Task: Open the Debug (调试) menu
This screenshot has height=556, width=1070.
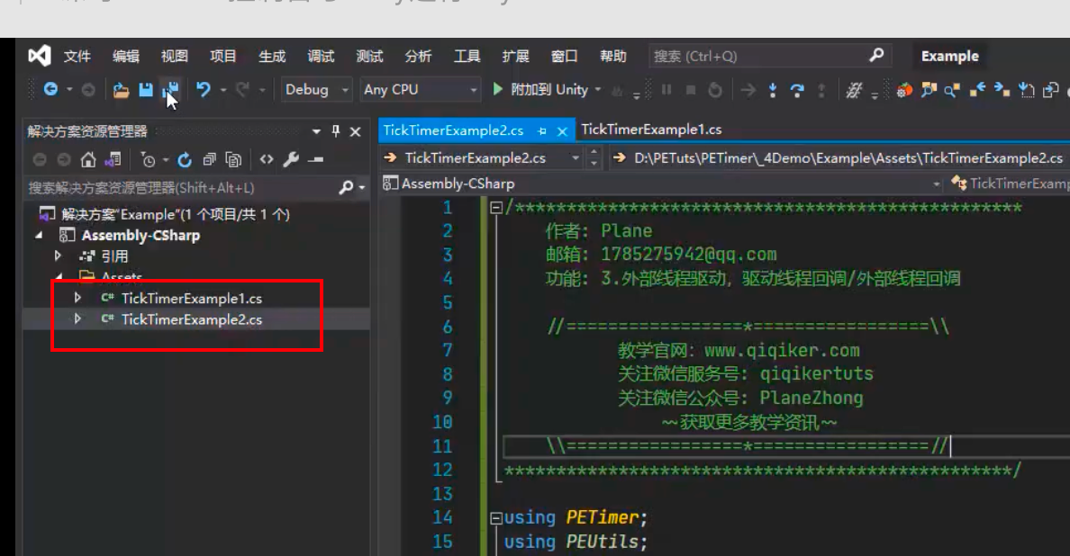Action: click(321, 56)
